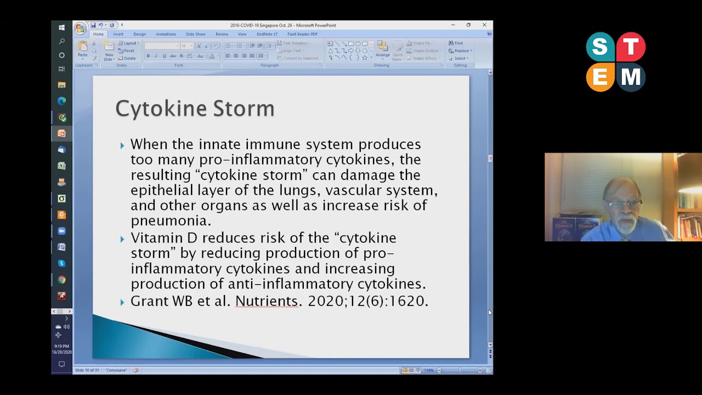Switch to Slide Sorter view
Screen dimensions: 702x395
point(411,370)
